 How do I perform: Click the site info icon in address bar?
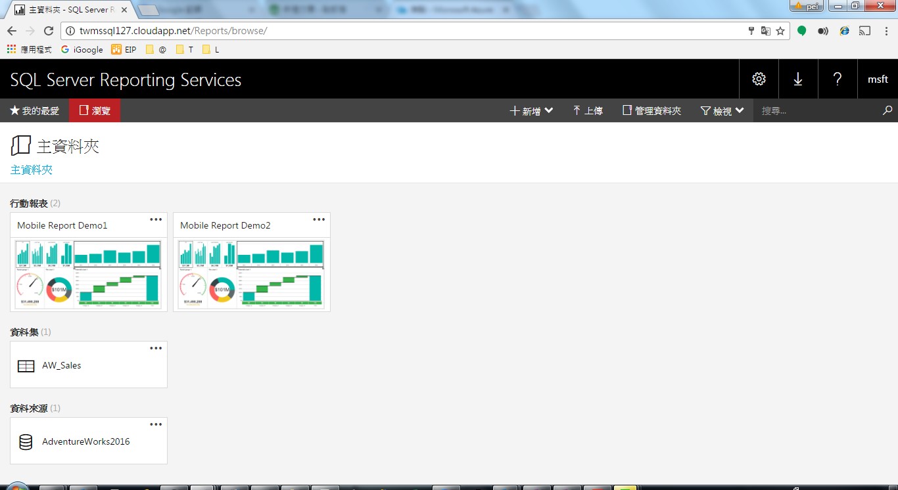pyautogui.click(x=70, y=31)
